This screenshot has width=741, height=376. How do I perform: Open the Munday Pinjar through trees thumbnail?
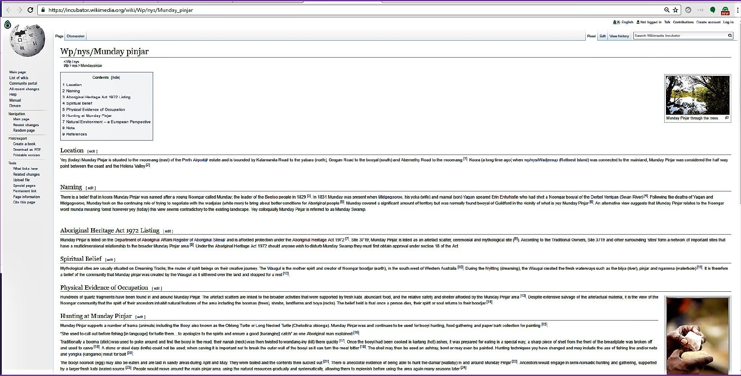coord(697,95)
